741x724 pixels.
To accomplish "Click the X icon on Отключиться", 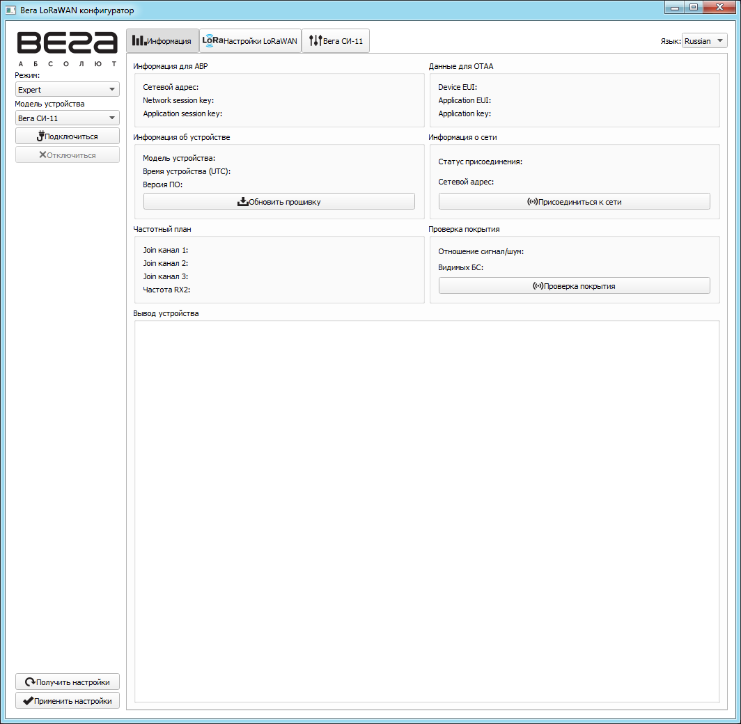I will point(42,155).
